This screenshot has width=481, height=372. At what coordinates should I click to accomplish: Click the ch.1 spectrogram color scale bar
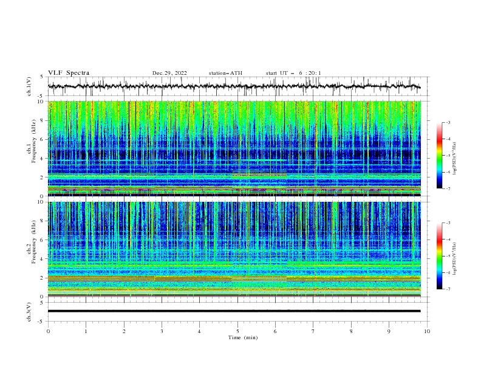click(x=439, y=156)
